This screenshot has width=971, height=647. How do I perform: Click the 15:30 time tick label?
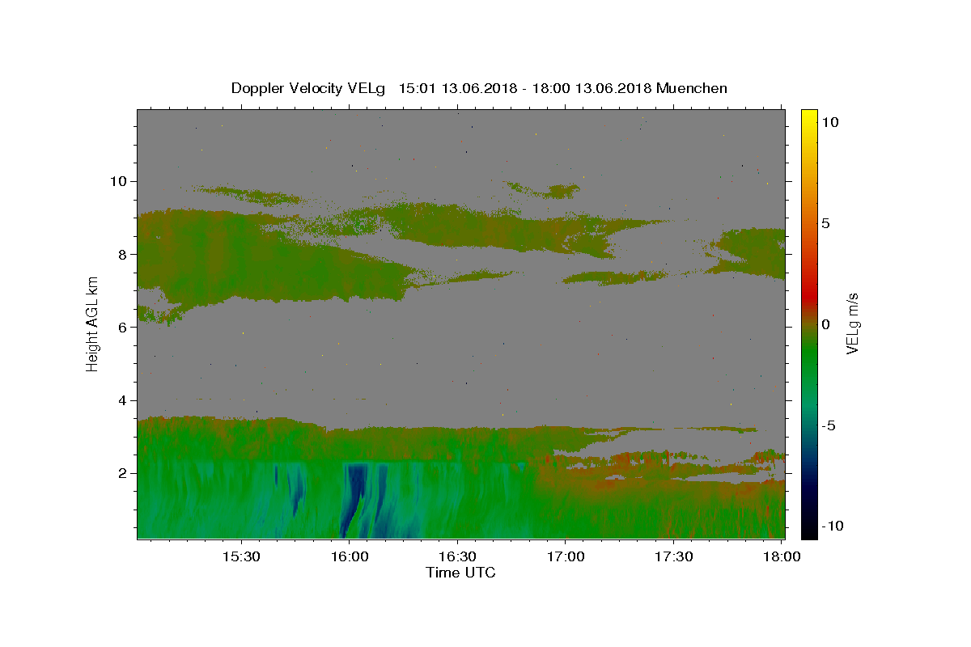[x=240, y=556]
